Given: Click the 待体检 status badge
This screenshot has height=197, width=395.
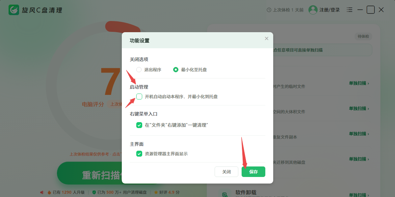Looking at the screenshot, I should pyautogui.click(x=363, y=36).
